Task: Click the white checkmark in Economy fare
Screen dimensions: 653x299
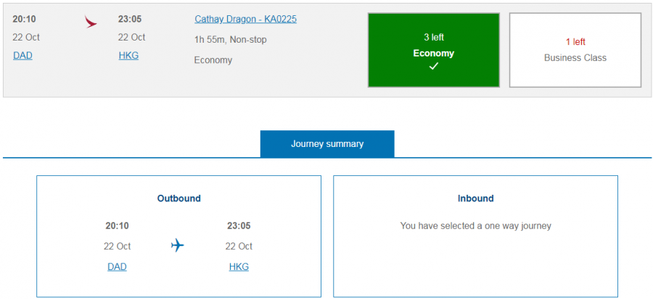Action: [434, 67]
